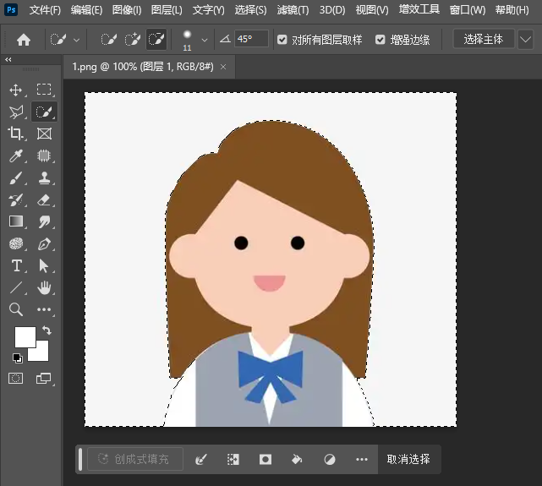Click the Zoom magnifier tool

(x=16, y=310)
